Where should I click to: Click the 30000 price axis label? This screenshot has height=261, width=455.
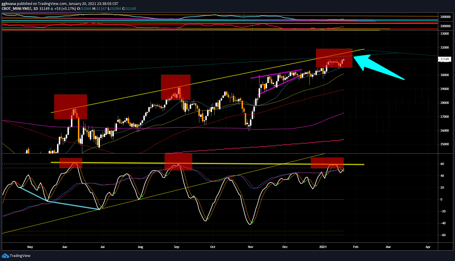[445, 75]
